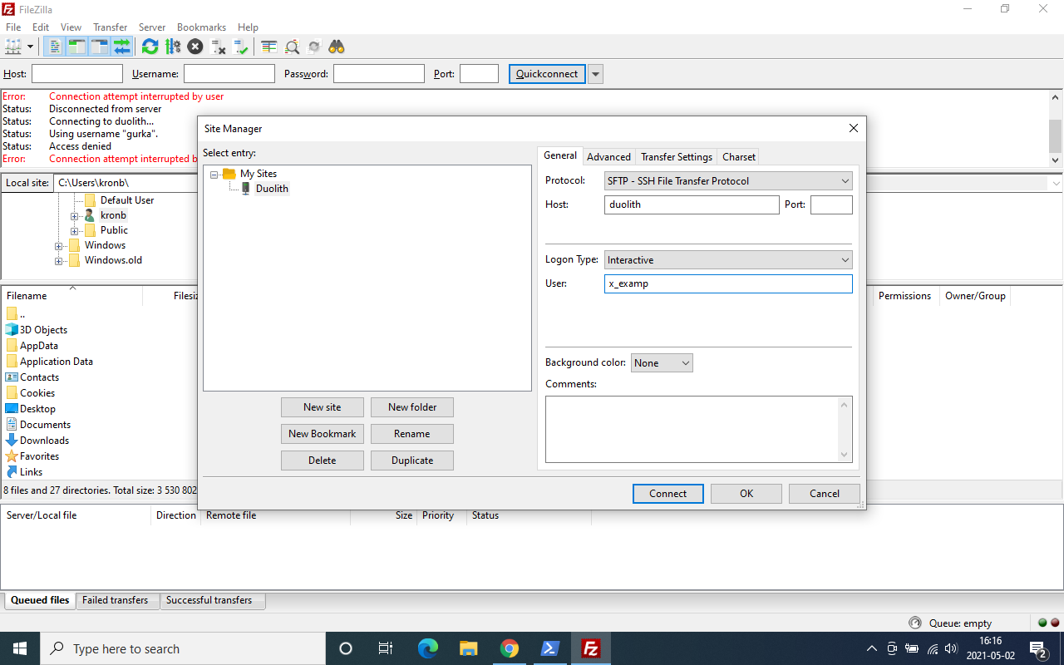Expand the Public folder in local tree
Screen dimensions: 1064x665
[75, 231]
